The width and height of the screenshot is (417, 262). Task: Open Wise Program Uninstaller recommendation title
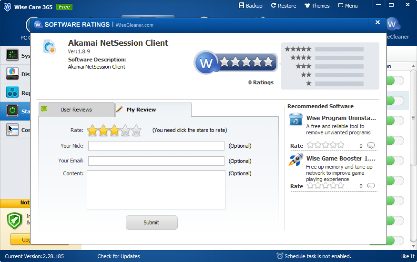click(341, 118)
